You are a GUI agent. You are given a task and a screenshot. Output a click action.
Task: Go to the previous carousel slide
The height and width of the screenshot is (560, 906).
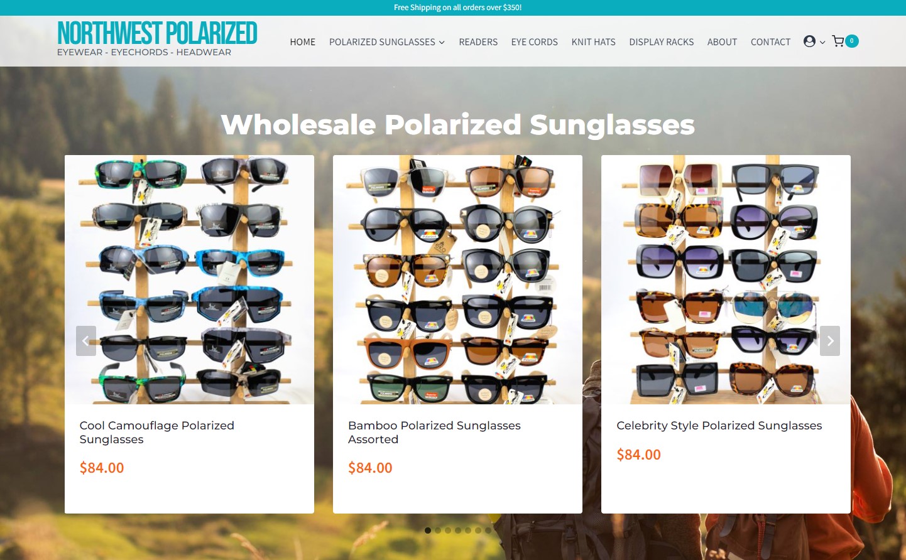point(86,341)
